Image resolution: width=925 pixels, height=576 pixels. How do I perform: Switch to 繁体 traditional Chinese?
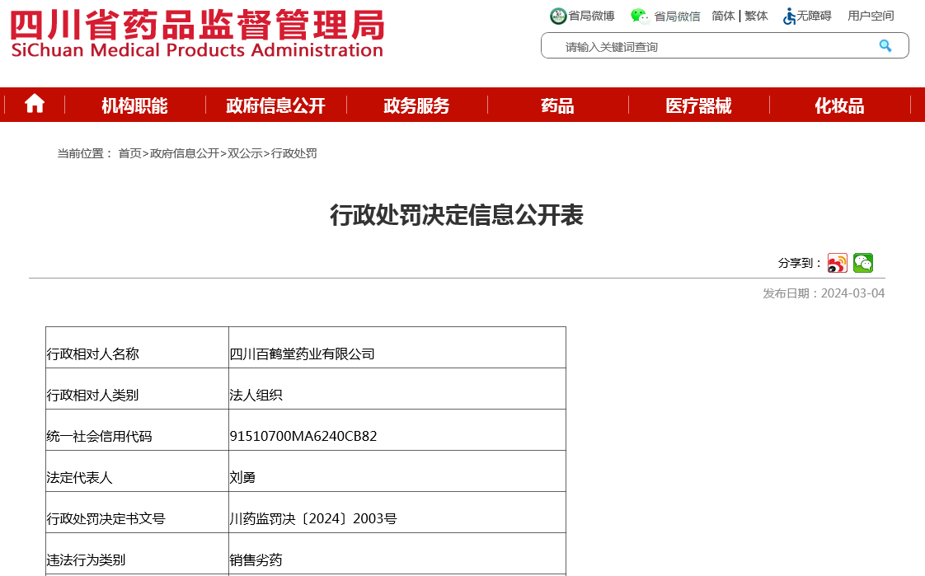point(756,16)
